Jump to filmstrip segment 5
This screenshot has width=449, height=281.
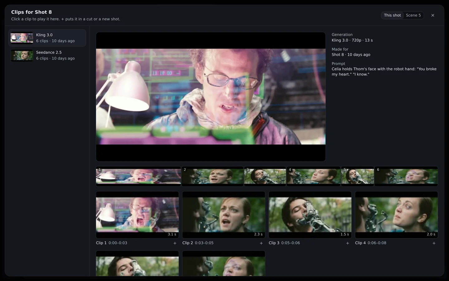click(357, 176)
